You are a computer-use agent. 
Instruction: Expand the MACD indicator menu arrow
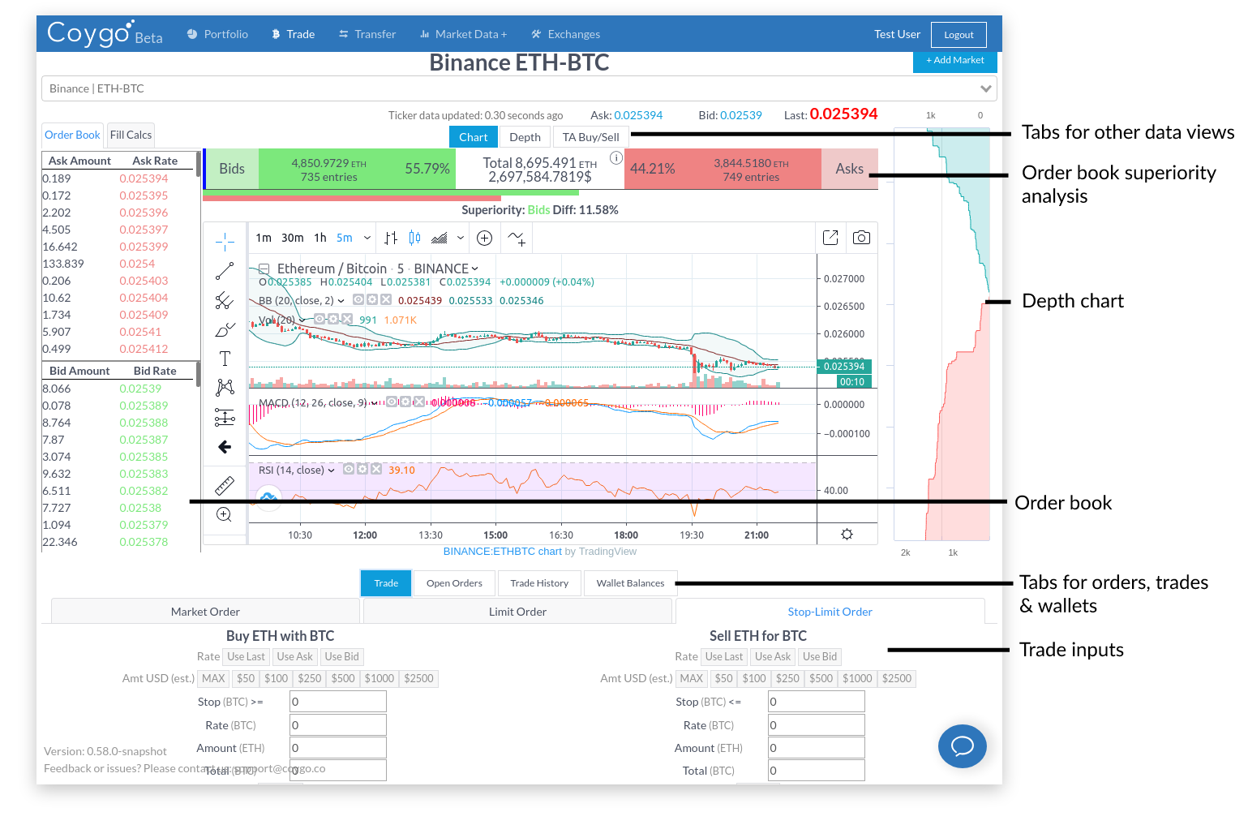pos(375,403)
